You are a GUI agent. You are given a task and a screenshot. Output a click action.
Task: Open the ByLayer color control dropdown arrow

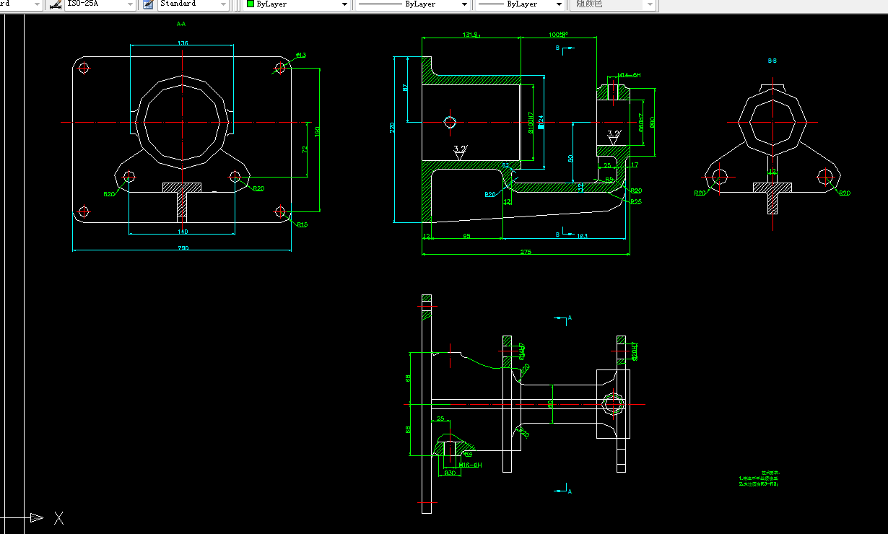[x=345, y=4]
